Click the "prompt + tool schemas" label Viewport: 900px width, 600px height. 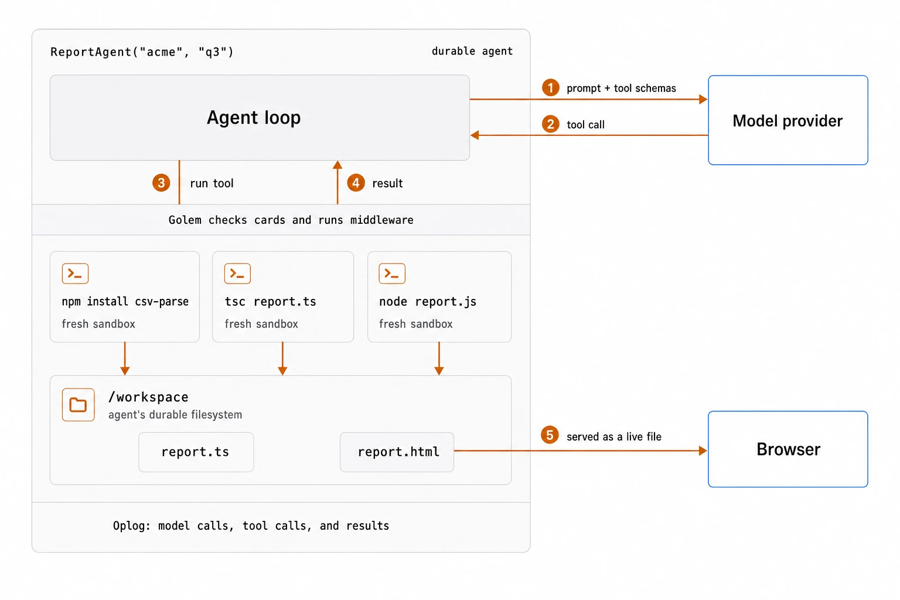[x=621, y=88]
